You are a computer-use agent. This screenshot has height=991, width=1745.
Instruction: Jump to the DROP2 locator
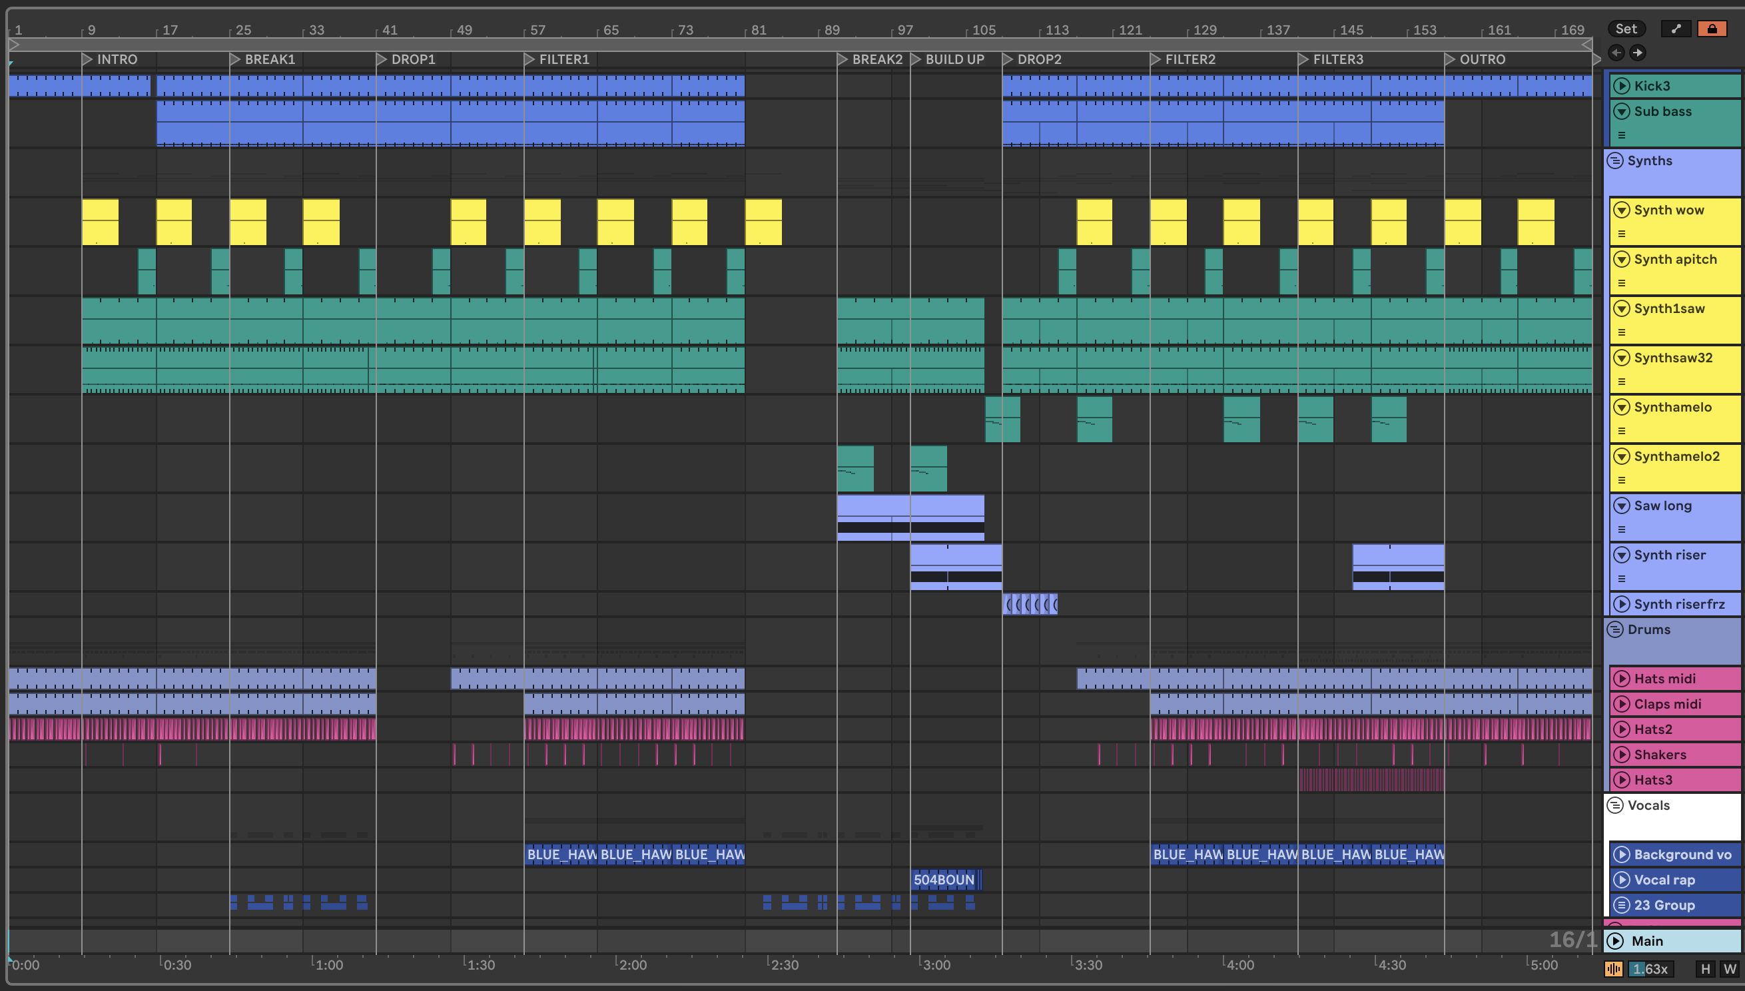click(1032, 59)
